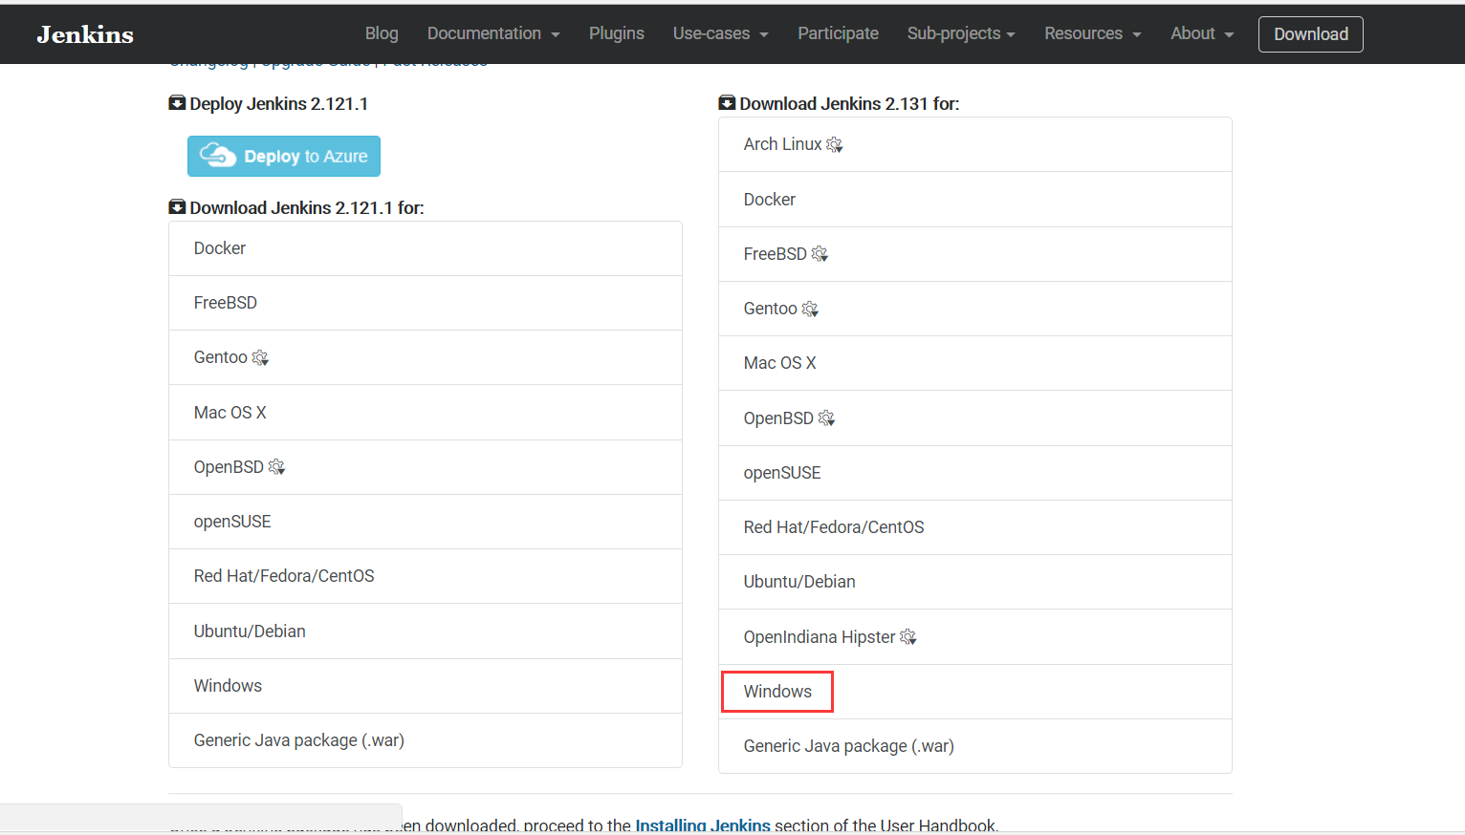The height and width of the screenshot is (835, 1465).
Task: Click gear icon beside right-column Gentoo
Action: 810,309
